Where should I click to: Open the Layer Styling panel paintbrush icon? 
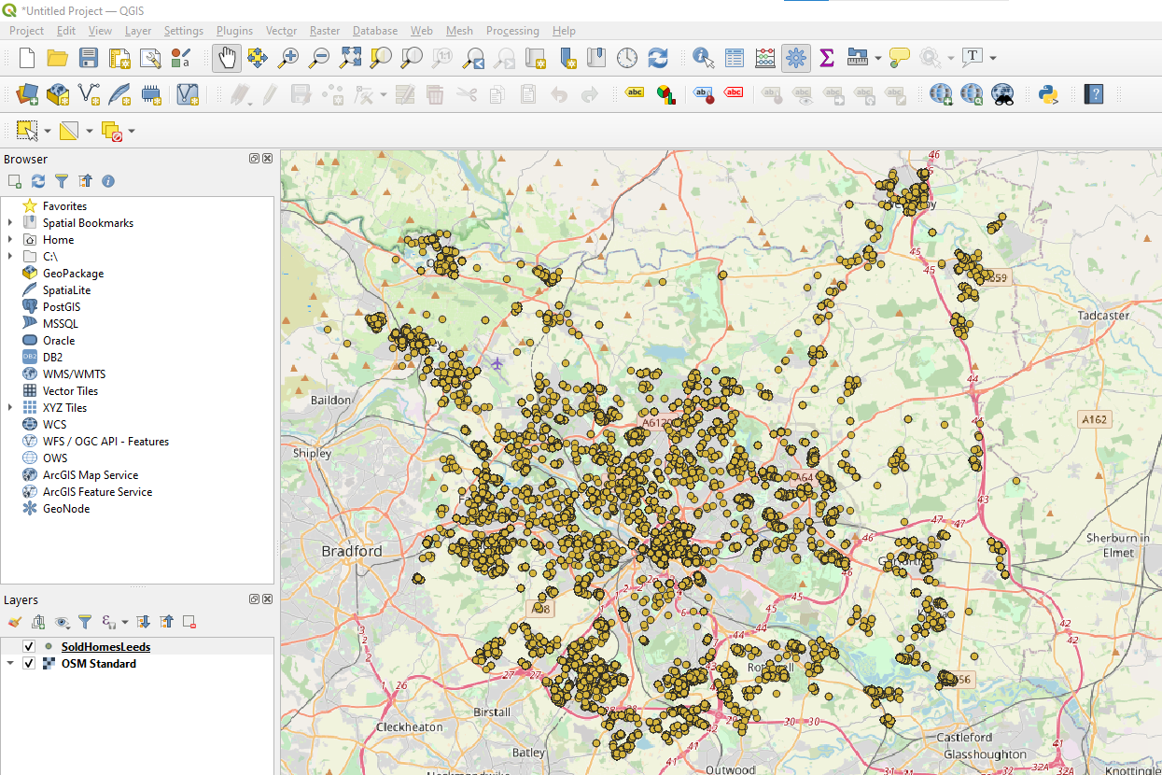[x=14, y=622]
